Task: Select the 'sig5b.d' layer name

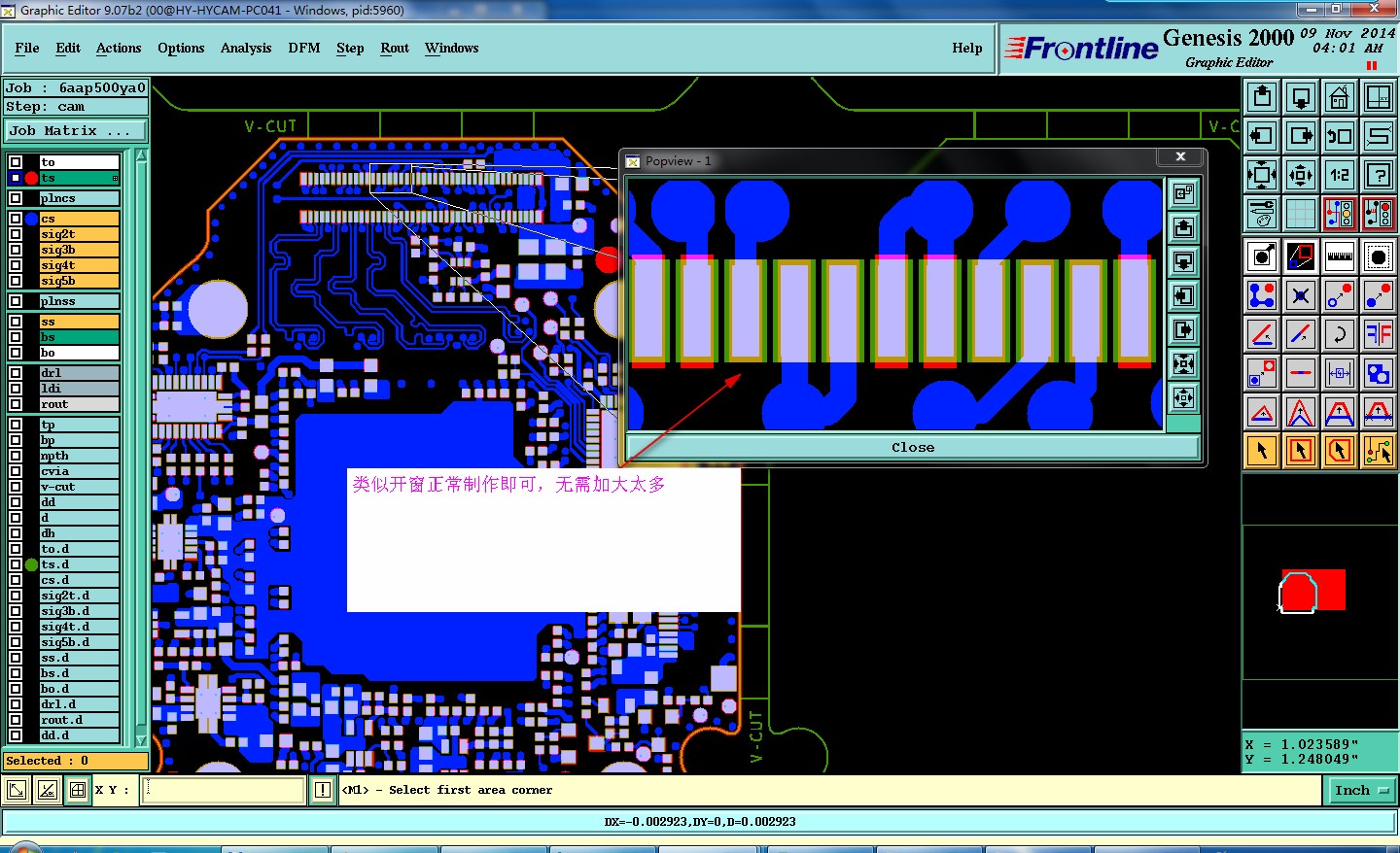Action: tap(80, 642)
